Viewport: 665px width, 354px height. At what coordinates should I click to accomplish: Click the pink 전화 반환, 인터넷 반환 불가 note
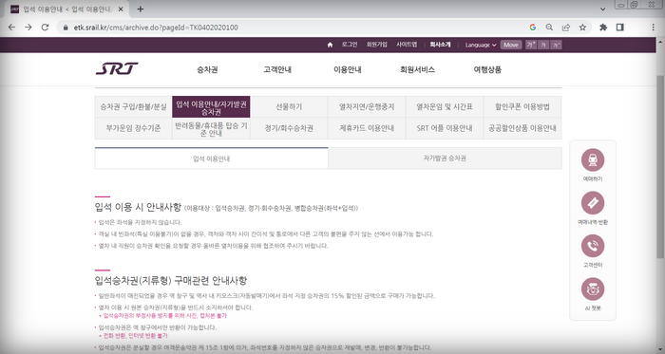[x=135, y=336]
